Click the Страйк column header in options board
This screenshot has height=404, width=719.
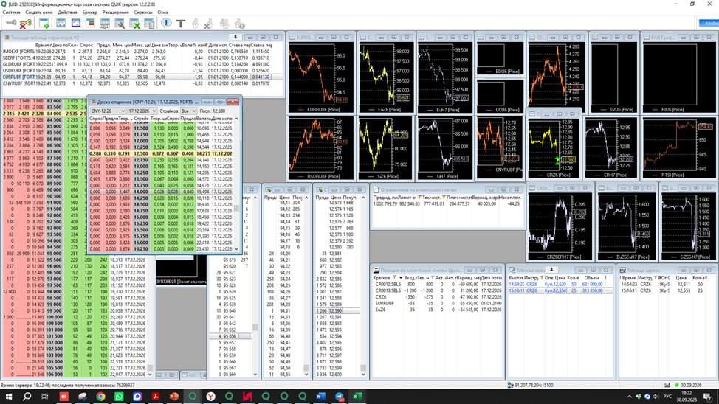pos(141,119)
